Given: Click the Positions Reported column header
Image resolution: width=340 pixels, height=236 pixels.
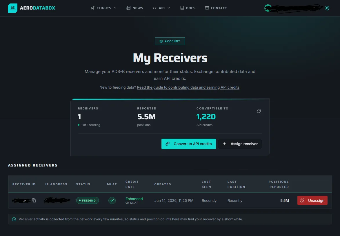Looking at the screenshot, I should tap(279, 184).
